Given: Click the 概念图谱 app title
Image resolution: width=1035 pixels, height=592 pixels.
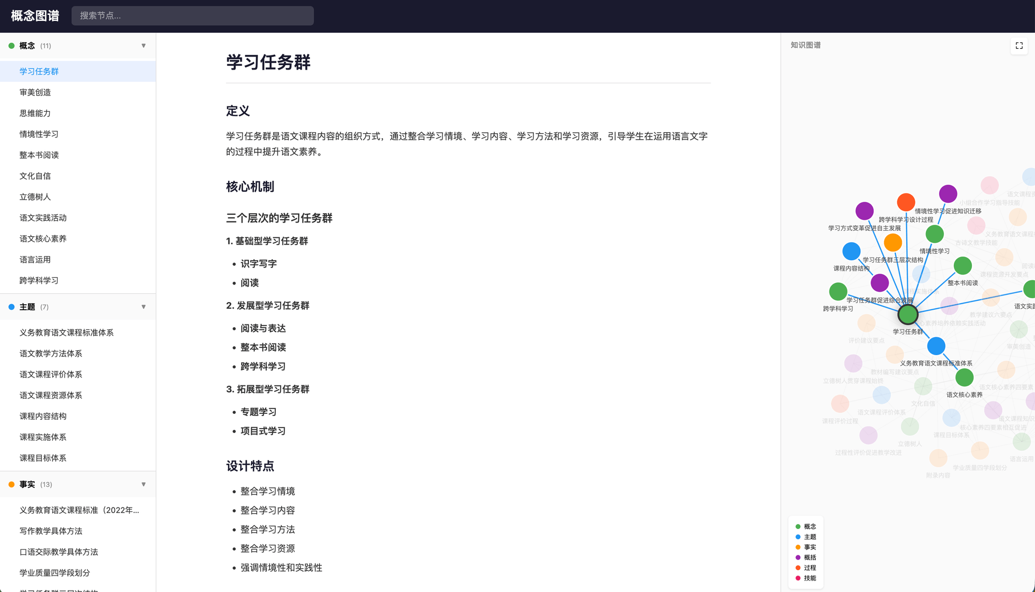Looking at the screenshot, I should click(35, 16).
